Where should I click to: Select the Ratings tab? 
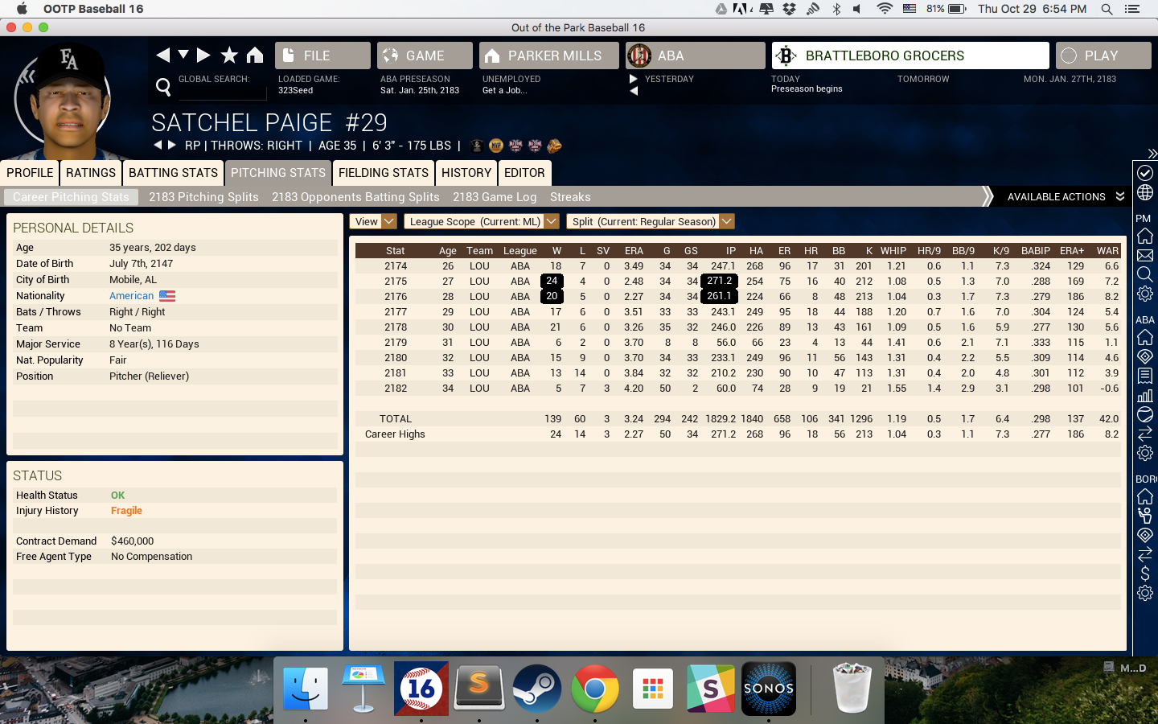(91, 173)
